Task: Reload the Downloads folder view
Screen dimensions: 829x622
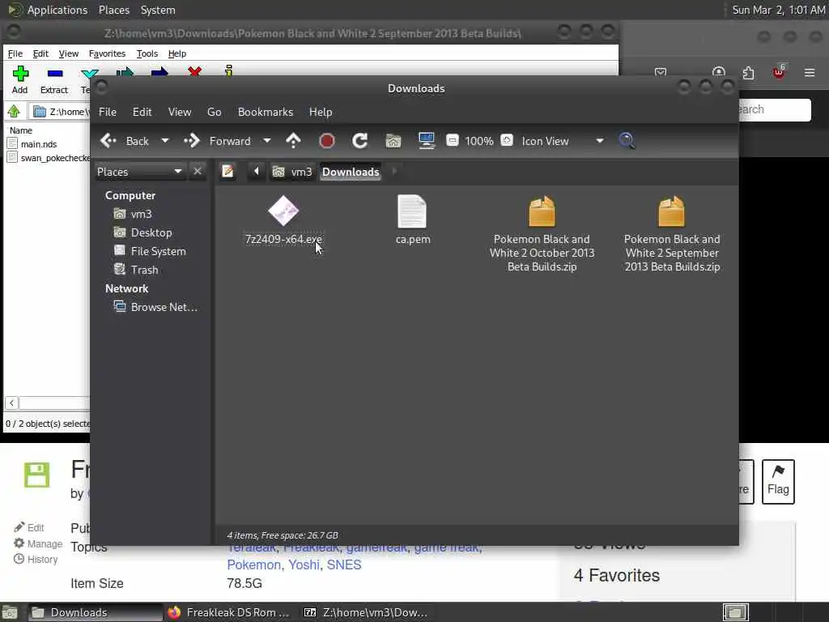Action: 360,141
